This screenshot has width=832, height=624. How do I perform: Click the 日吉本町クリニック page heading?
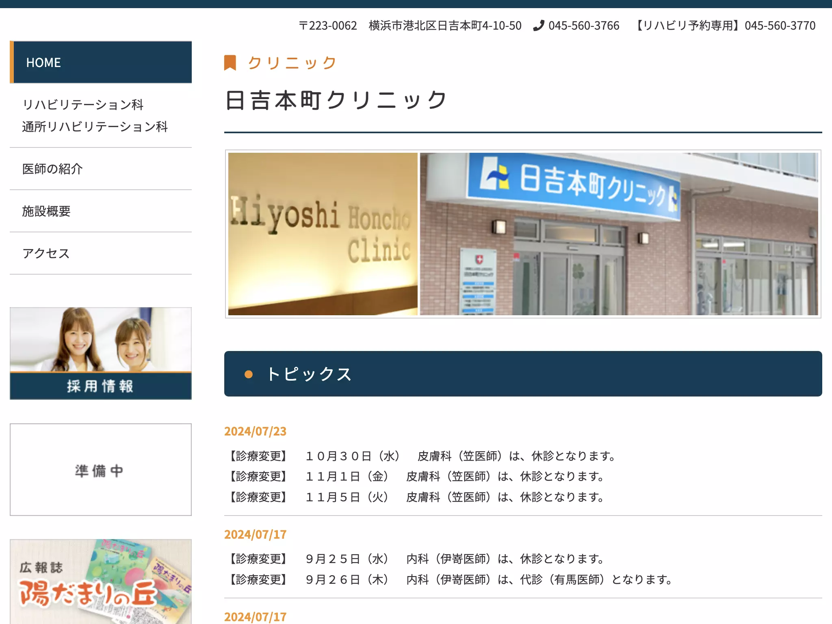click(336, 100)
